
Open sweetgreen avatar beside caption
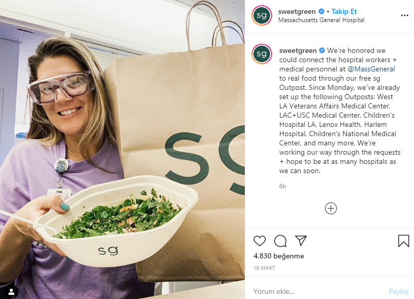point(262,54)
